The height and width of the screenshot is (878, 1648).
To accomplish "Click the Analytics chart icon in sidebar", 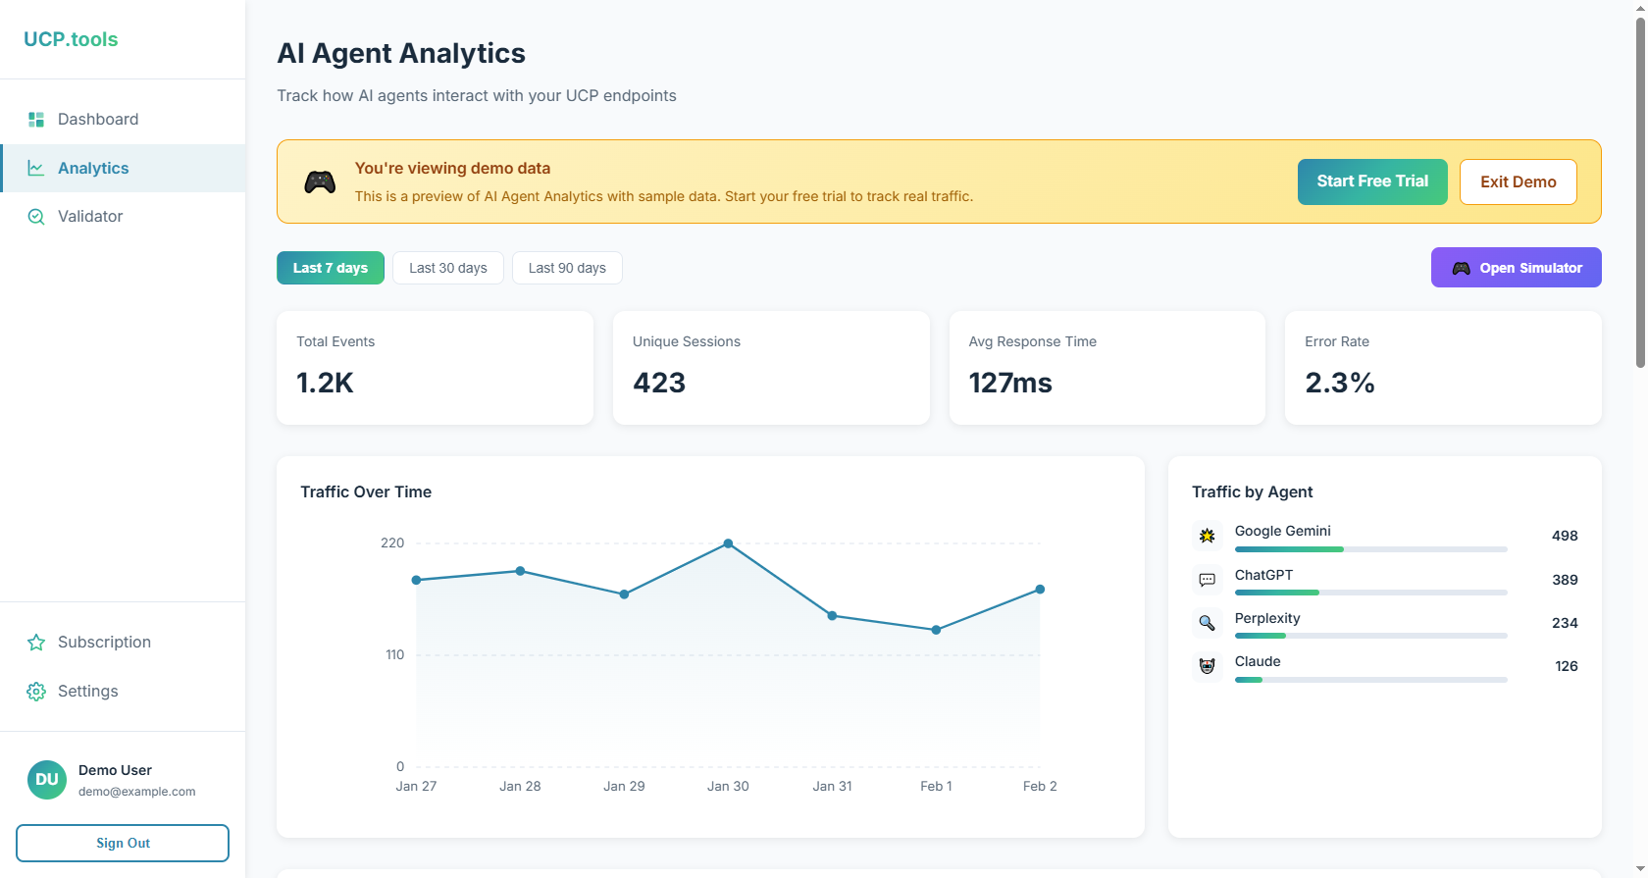I will [x=36, y=168].
